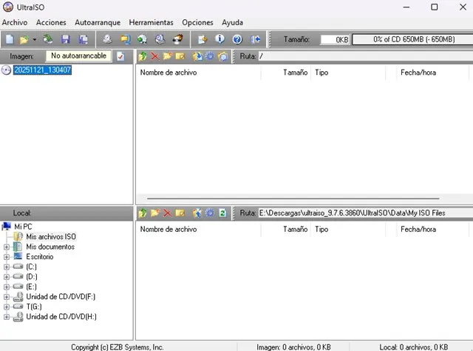
Task: Click the Help question mark icon
Action: point(237,39)
